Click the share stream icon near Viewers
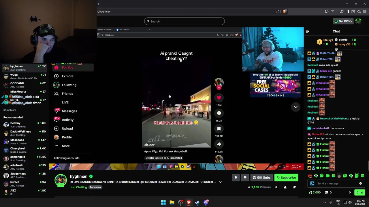 pyautogui.click(x=276, y=187)
